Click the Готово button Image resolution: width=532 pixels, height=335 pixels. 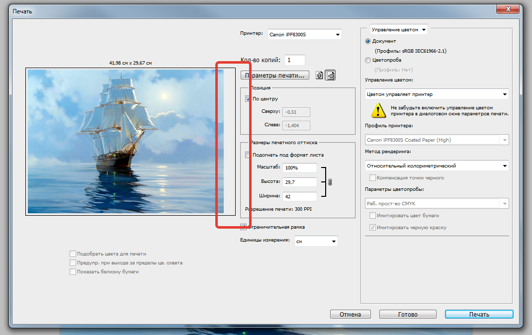tap(408, 314)
